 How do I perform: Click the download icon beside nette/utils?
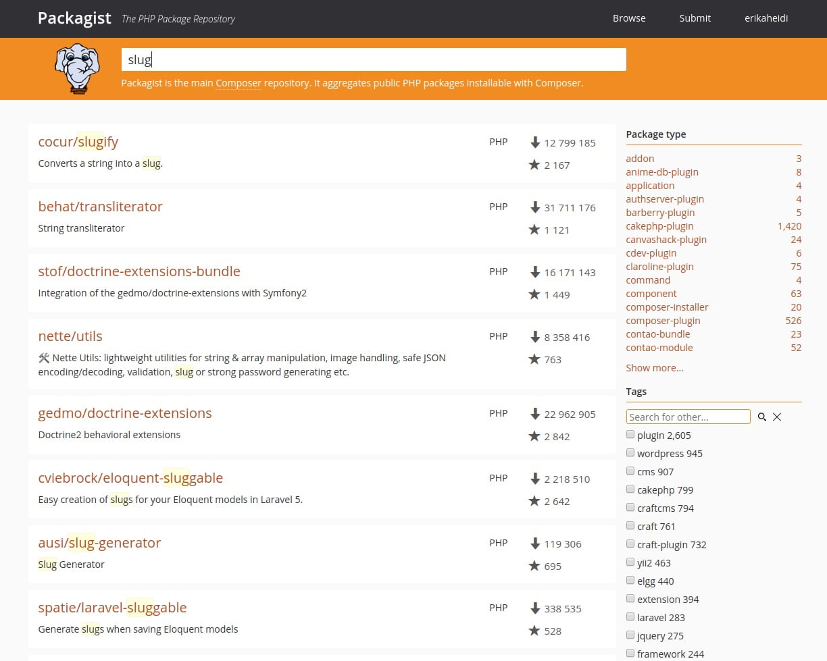coord(536,337)
